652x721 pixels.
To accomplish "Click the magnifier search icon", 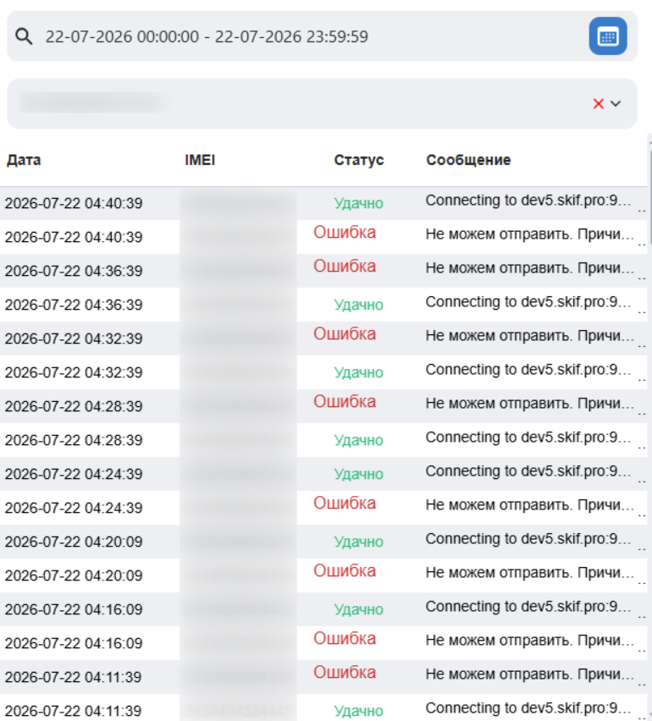I will tap(24, 36).
